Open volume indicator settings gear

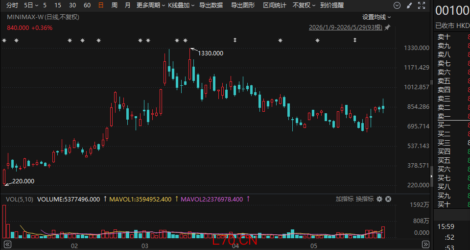click(379, 199)
